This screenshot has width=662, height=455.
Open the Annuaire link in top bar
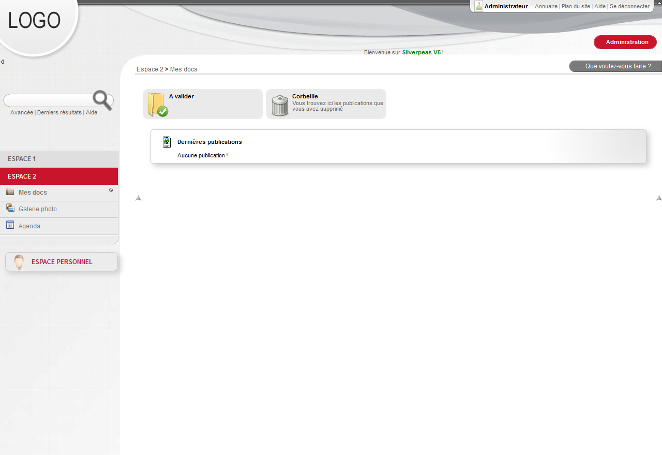point(546,7)
